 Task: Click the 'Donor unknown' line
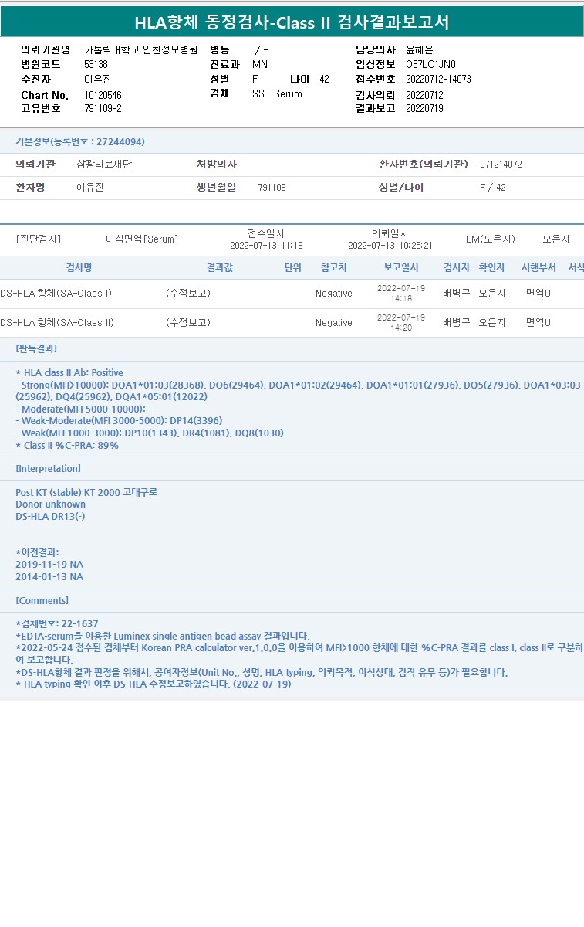(x=51, y=504)
